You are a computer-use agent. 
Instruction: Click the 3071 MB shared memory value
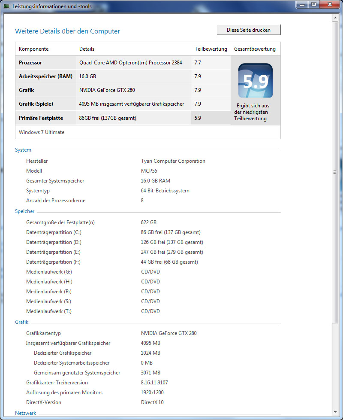coord(150,373)
